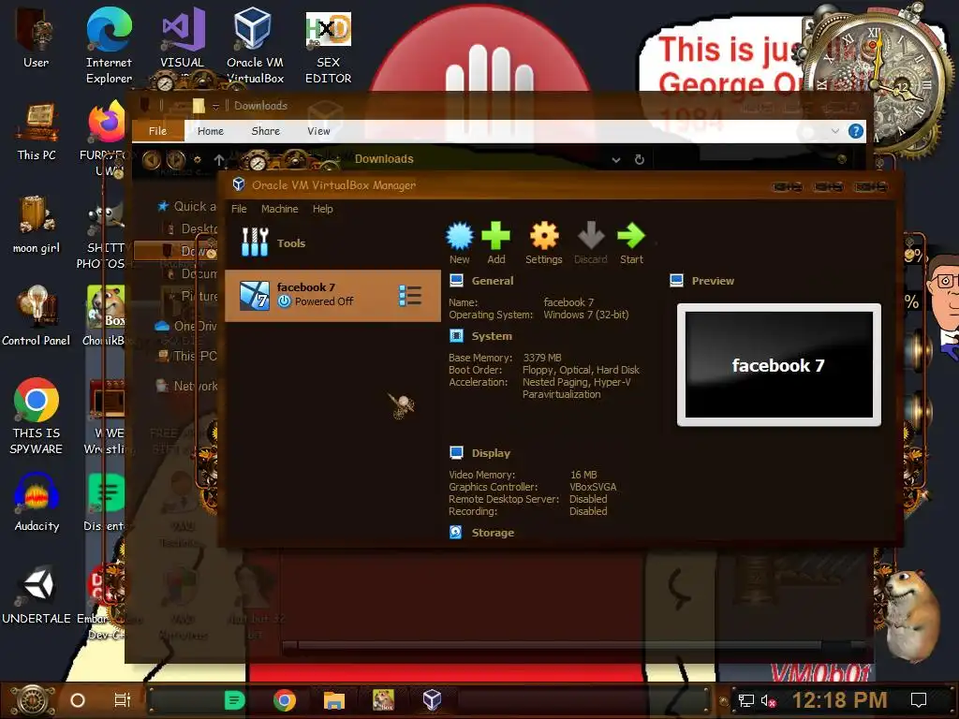Open the Help menu in VirtualBox
The height and width of the screenshot is (719, 959).
(323, 209)
